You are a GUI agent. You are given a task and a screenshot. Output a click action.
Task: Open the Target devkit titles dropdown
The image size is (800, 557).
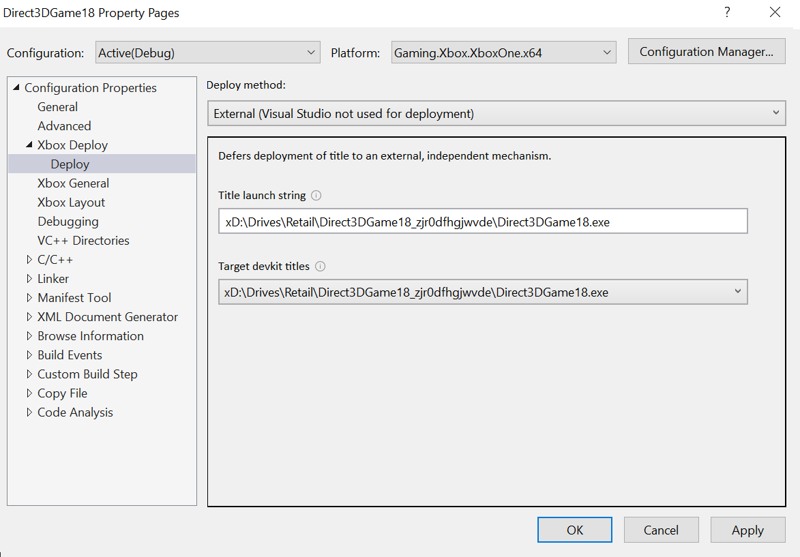coord(483,292)
